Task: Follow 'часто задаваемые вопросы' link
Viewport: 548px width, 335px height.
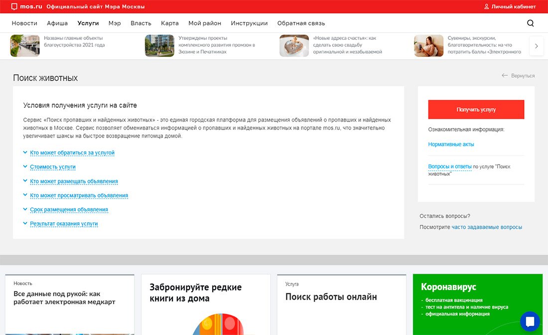Action: (487, 227)
